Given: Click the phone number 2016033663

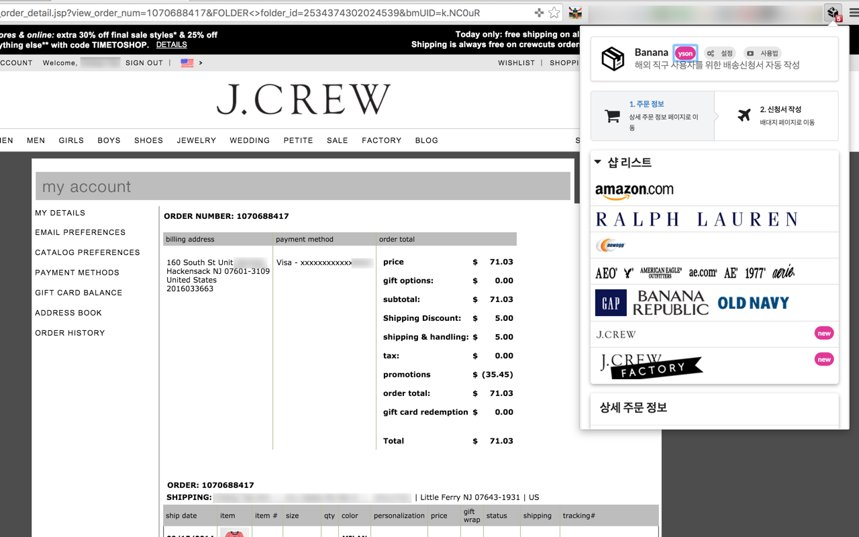Looking at the screenshot, I should 190,289.
